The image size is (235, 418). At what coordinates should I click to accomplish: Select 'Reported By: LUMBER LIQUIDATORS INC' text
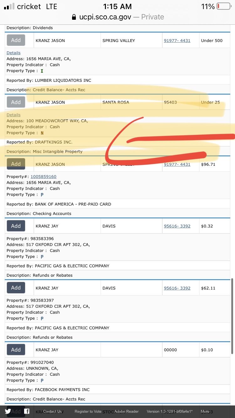[x=49, y=80]
